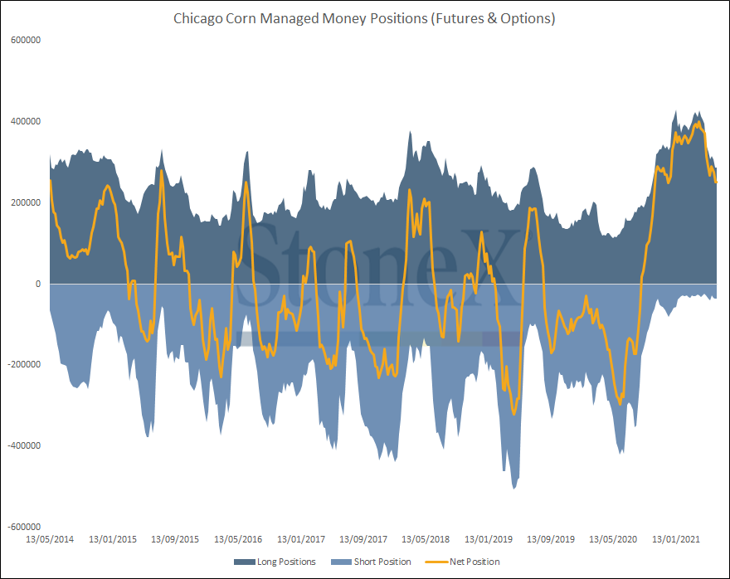The image size is (730, 579).
Task: Select the Net Position legend line marker
Action: pos(436,562)
